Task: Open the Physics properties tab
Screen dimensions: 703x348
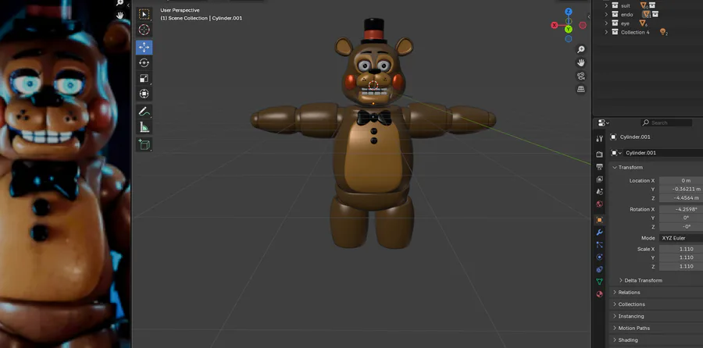Action: point(599,257)
